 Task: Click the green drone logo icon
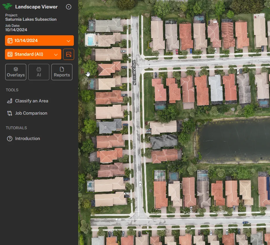(7, 6)
